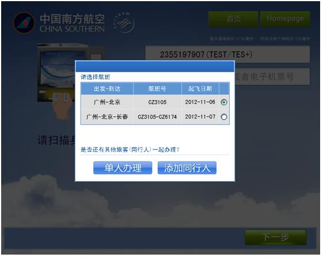Screen dimensions: 323x257
Task: Click the 添加同行人 button
Action: tap(187, 168)
